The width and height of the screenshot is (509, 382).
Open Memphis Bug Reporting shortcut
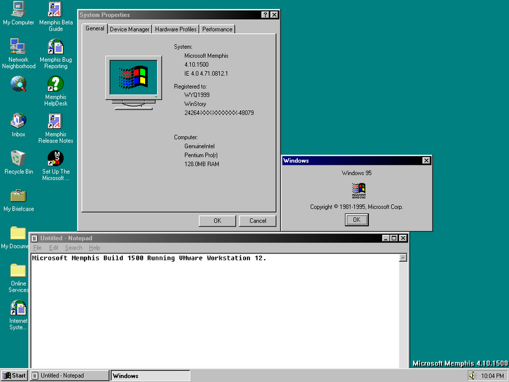pyautogui.click(x=55, y=46)
